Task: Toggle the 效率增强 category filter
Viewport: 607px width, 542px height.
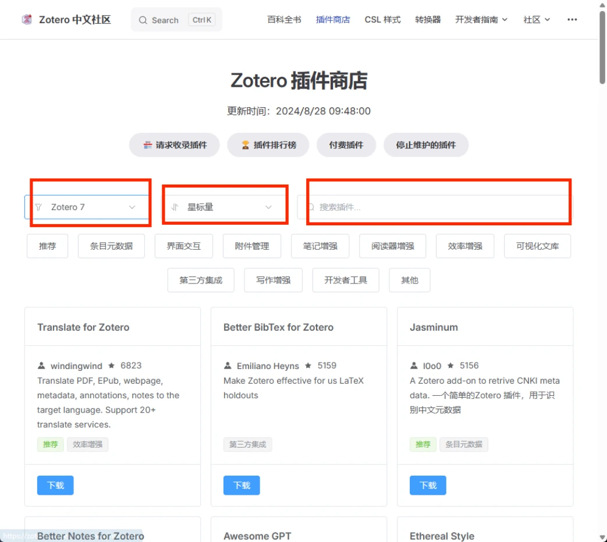Action: point(465,246)
